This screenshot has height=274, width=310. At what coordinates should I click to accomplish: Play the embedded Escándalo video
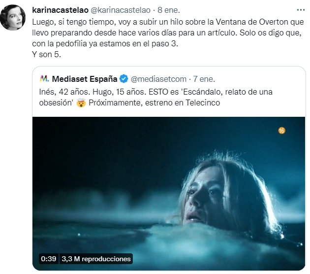pyautogui.click(x=169, y=193)
